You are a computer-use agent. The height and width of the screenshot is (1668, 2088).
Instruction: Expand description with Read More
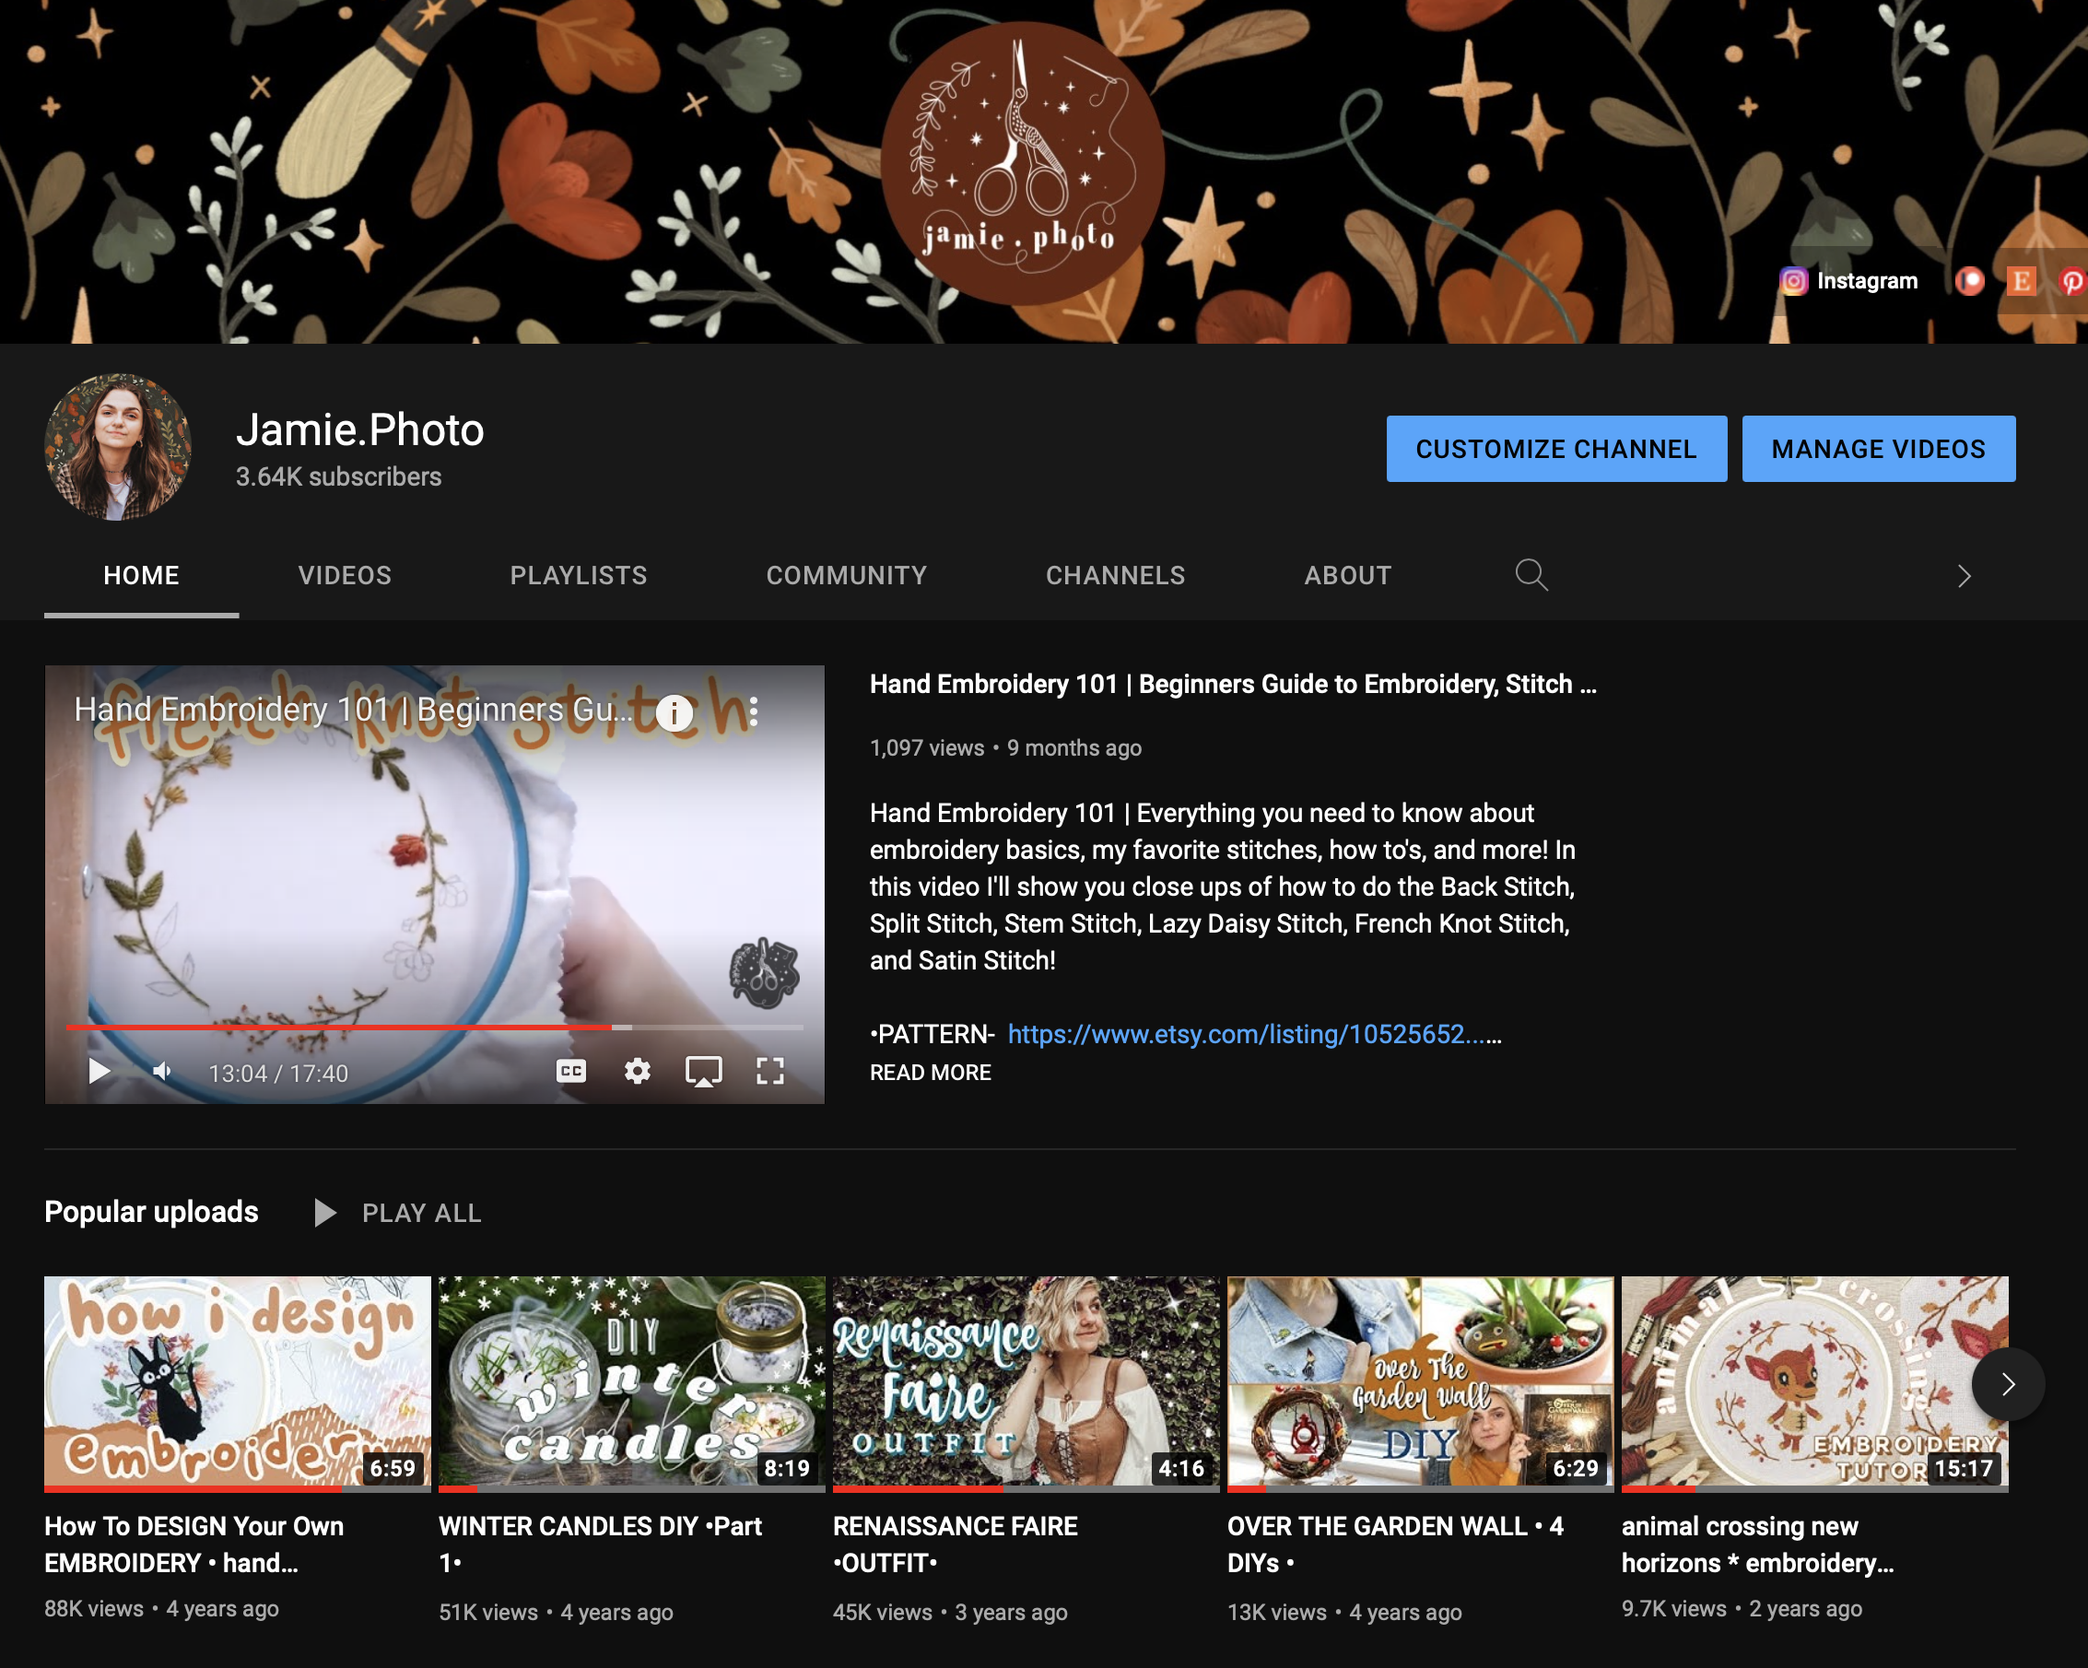coord(930,1073)
